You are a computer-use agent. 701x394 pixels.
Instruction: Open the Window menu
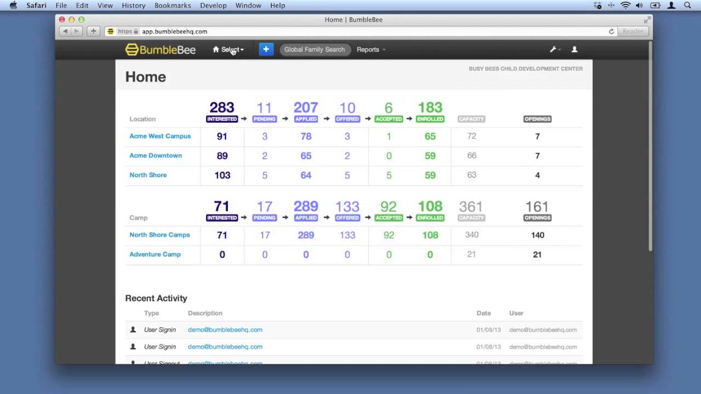pyautogui.click(x=248, y=5)
